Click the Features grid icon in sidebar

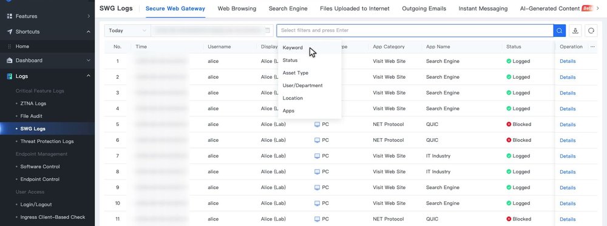[10, 16]
